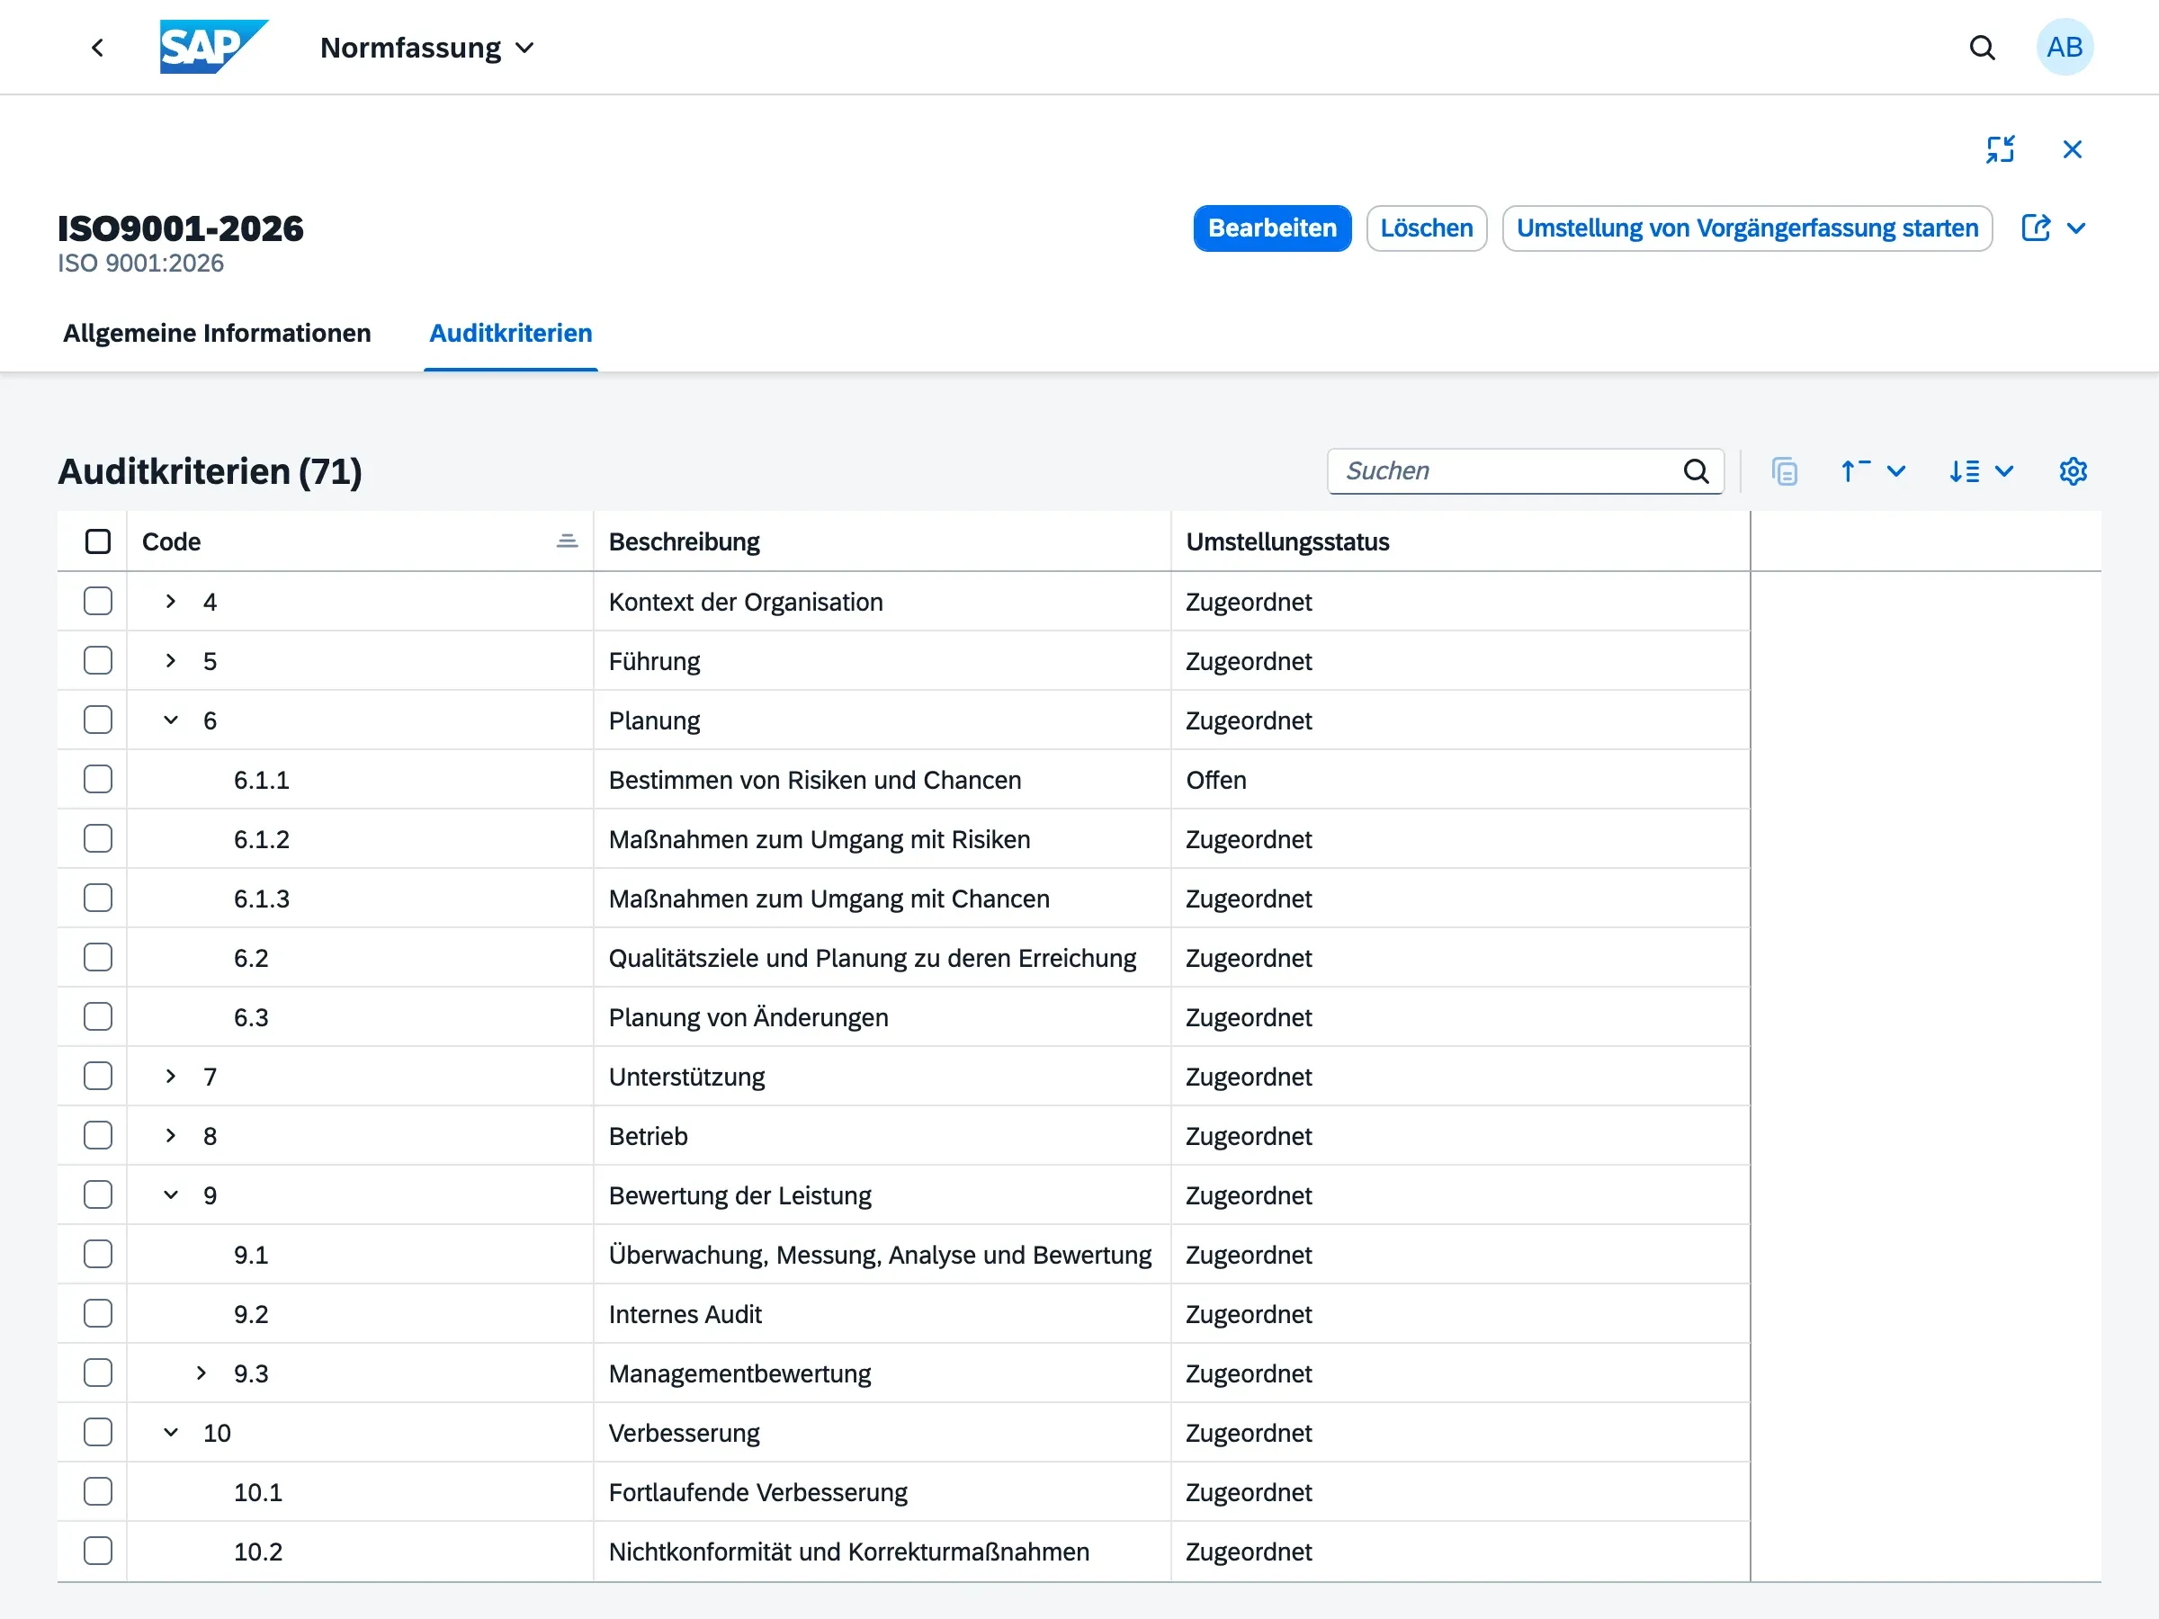Expand tree node 4 Kontext der Organisation
The height and width of the screenshot is (1619, 2159).
171,601
